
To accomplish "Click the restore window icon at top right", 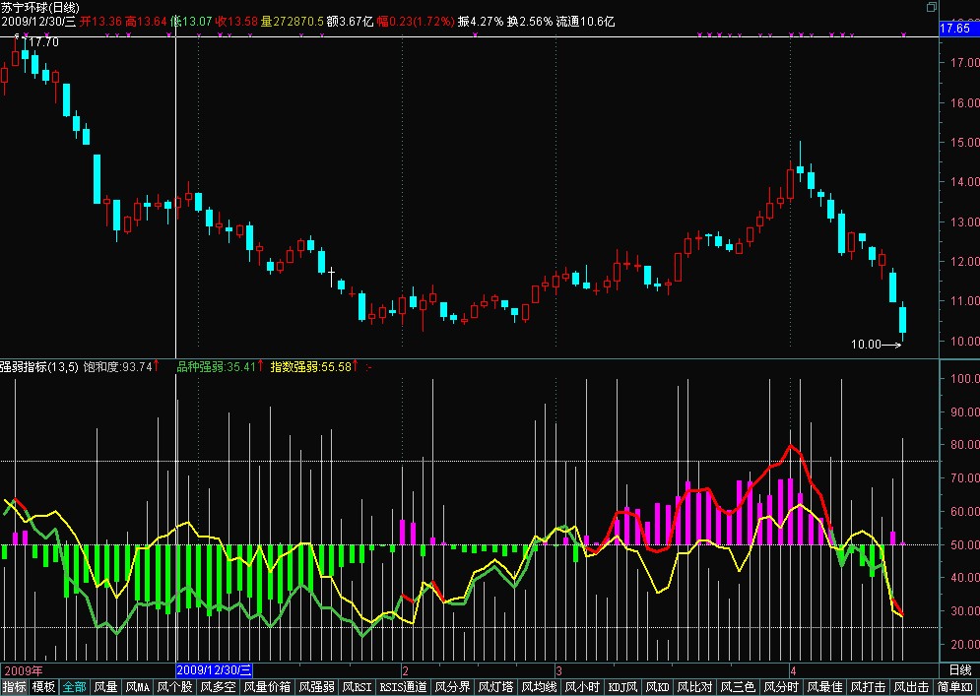I will 932,7.
